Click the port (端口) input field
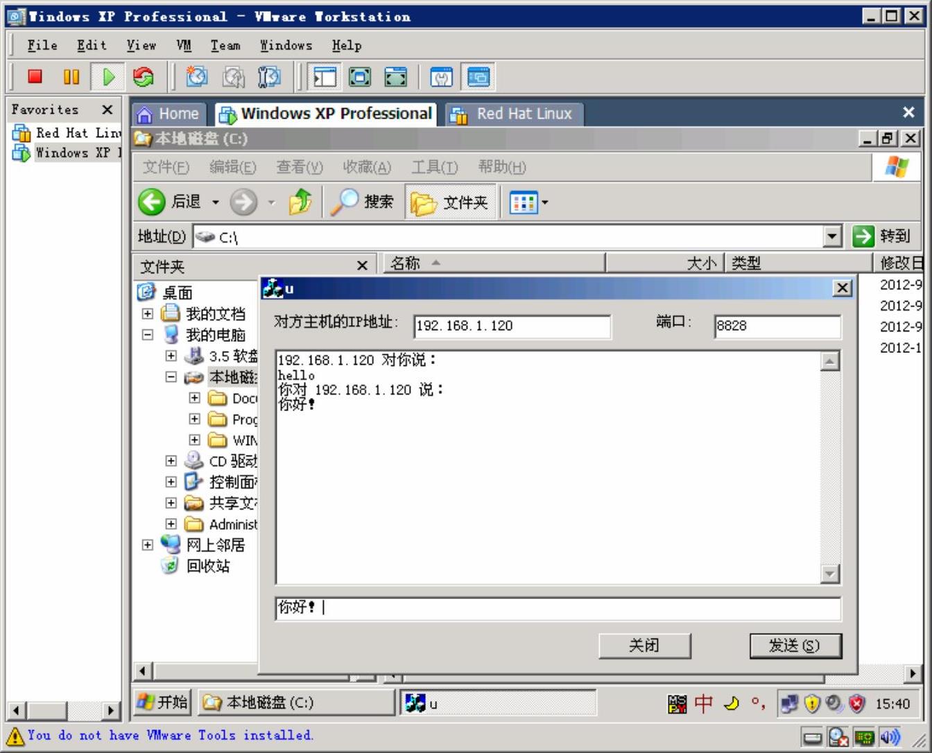 pyautogui.click(x=777, y=326)
